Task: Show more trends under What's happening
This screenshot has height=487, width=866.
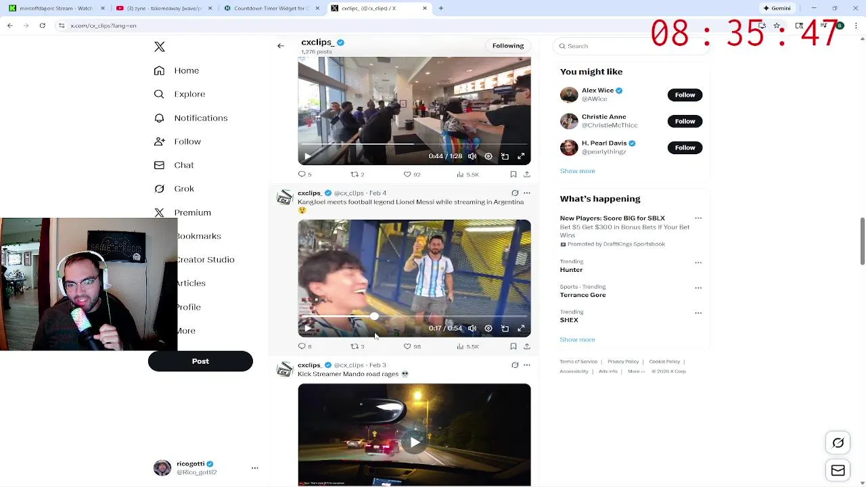Action: (577, 340)
